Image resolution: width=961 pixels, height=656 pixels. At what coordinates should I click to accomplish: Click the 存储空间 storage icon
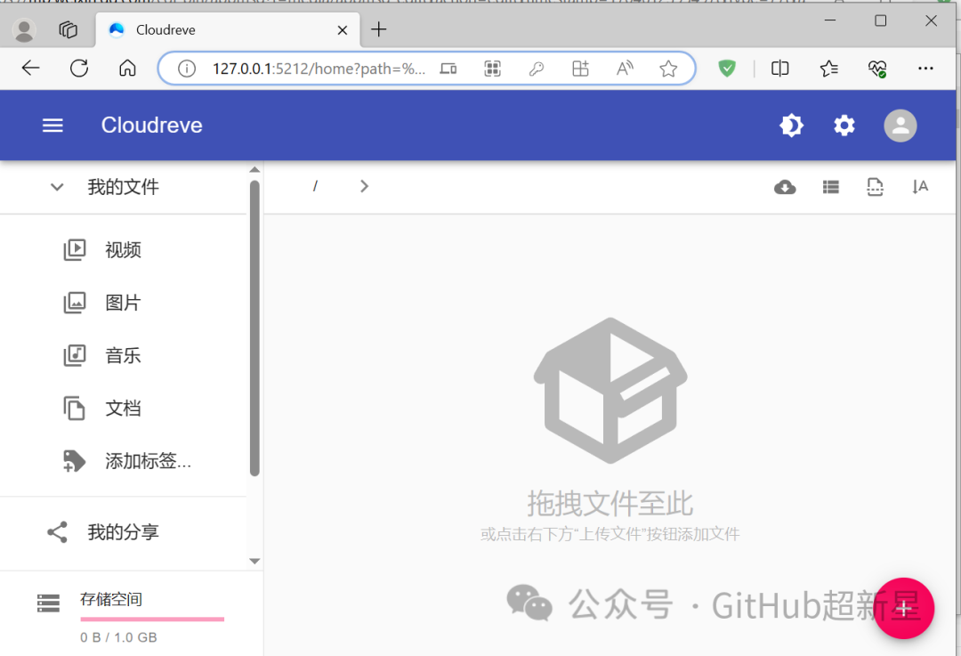tap(48, 603)
